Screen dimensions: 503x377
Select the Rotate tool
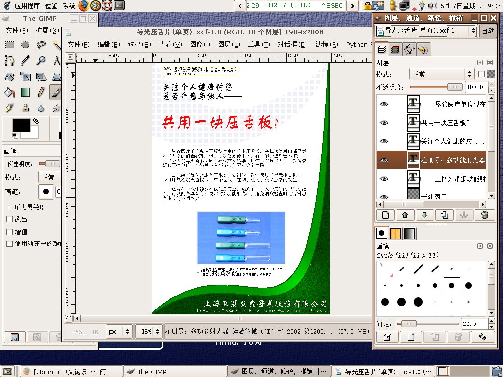click(10, 76)
